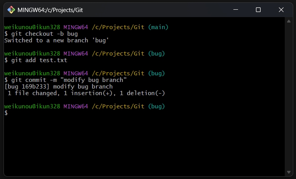
Task: Click the Git Bash logo icon in title bar
Action: click(x=11, y=10)
